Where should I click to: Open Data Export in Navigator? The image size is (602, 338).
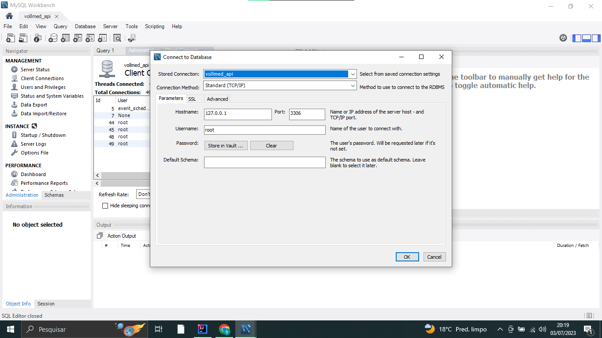[x=34, y=105]
